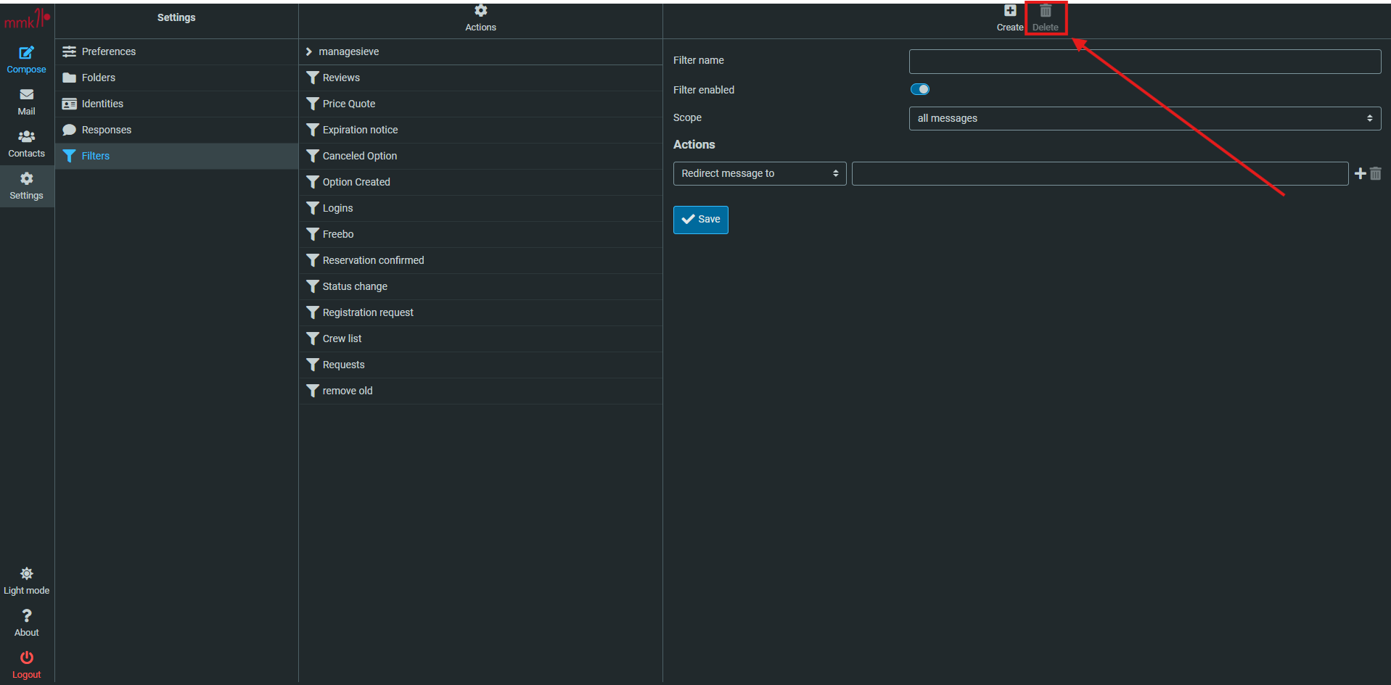The height and width of the screenshot is (685, 1391).
Task: Open the About help icon
Action: click(27, 623)
